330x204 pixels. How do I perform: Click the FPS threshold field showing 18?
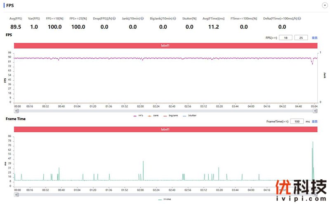[x=285, y=38]
